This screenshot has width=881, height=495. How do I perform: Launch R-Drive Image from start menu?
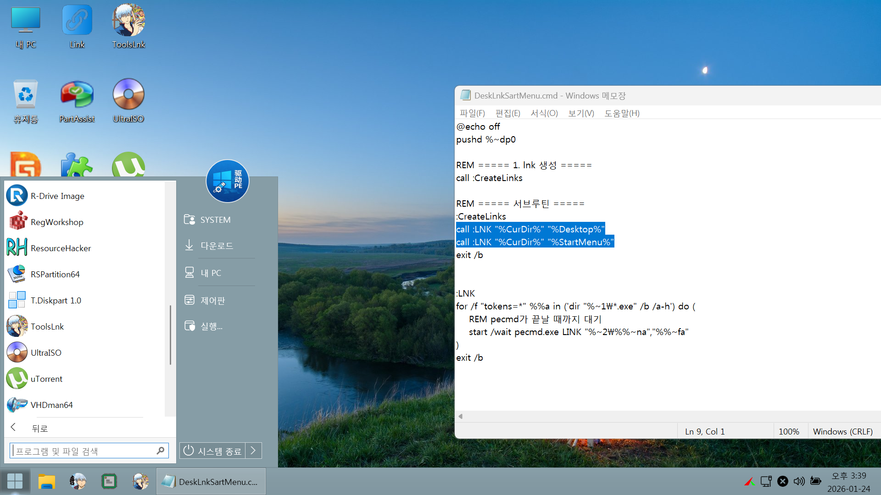57,196
